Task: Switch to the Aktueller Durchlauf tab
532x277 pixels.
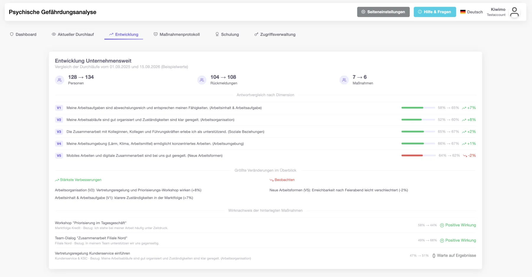Action: click(x=73, y=34)
